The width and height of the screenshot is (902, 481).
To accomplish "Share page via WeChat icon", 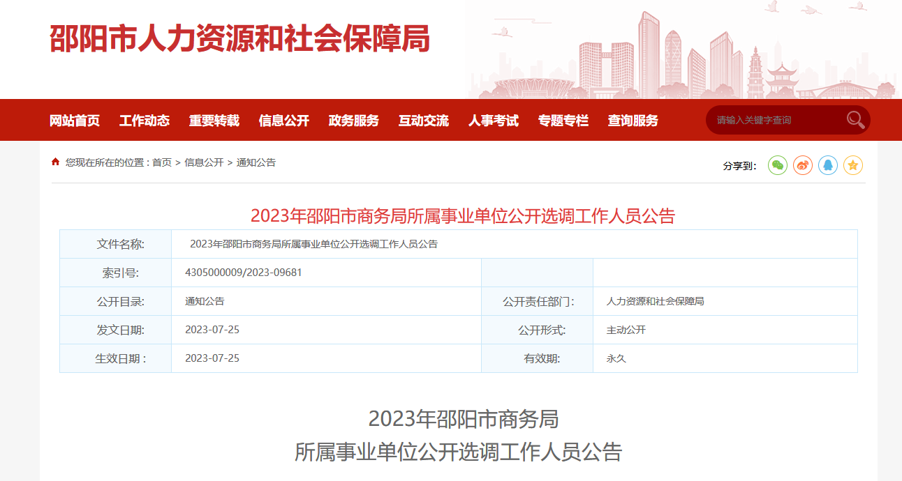I will (778, 165).
